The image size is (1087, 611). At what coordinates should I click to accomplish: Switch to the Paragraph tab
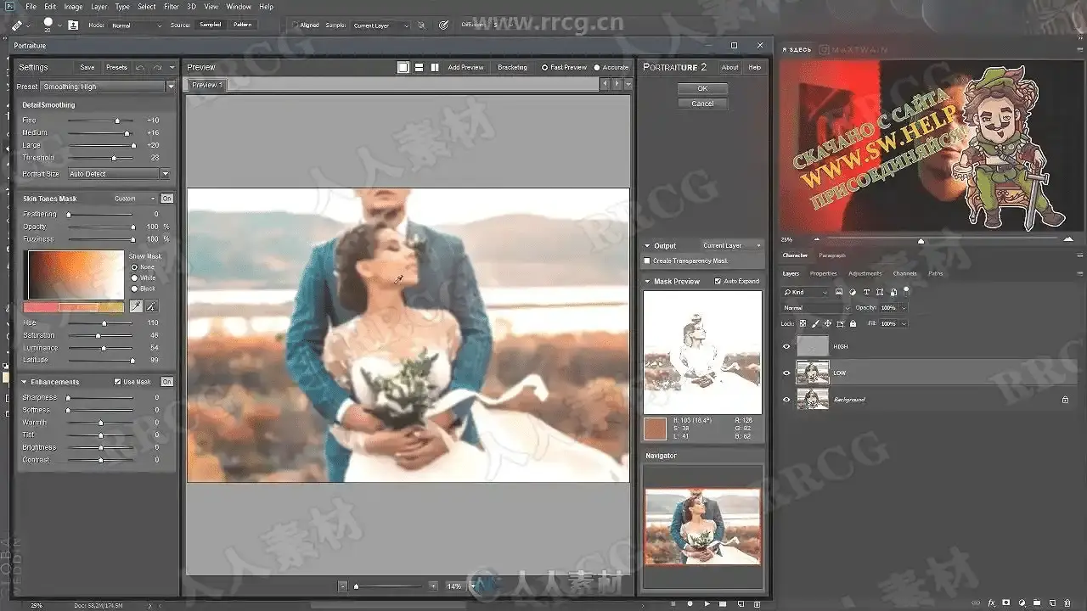832,255
